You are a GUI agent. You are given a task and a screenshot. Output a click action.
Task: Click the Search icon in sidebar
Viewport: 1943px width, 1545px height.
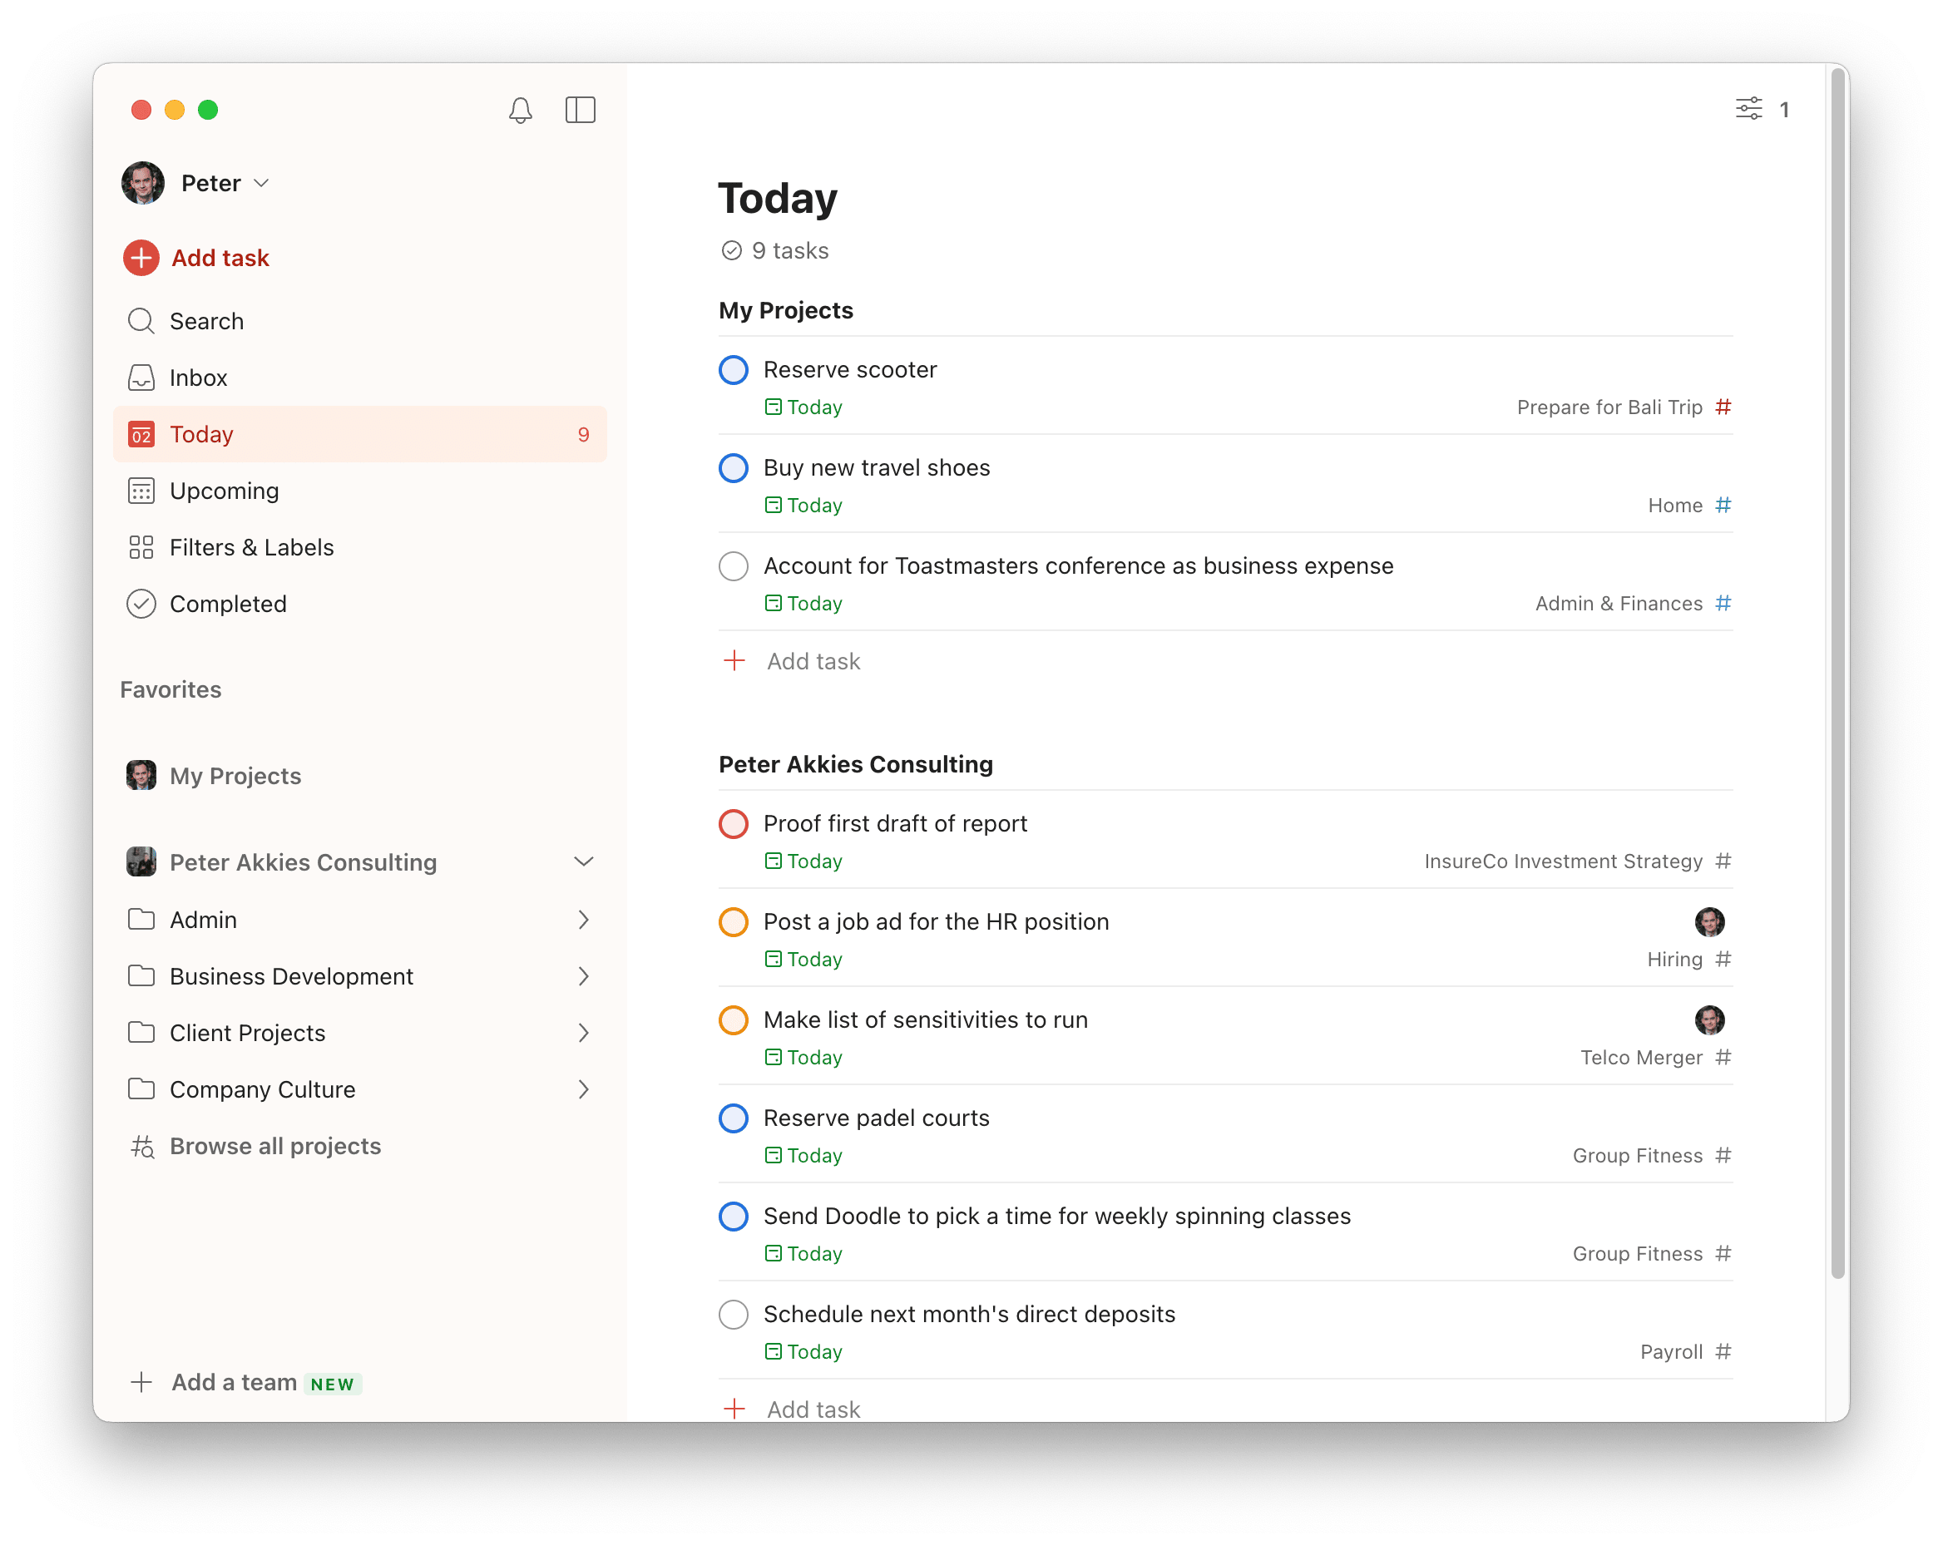[x=141, y=321]
